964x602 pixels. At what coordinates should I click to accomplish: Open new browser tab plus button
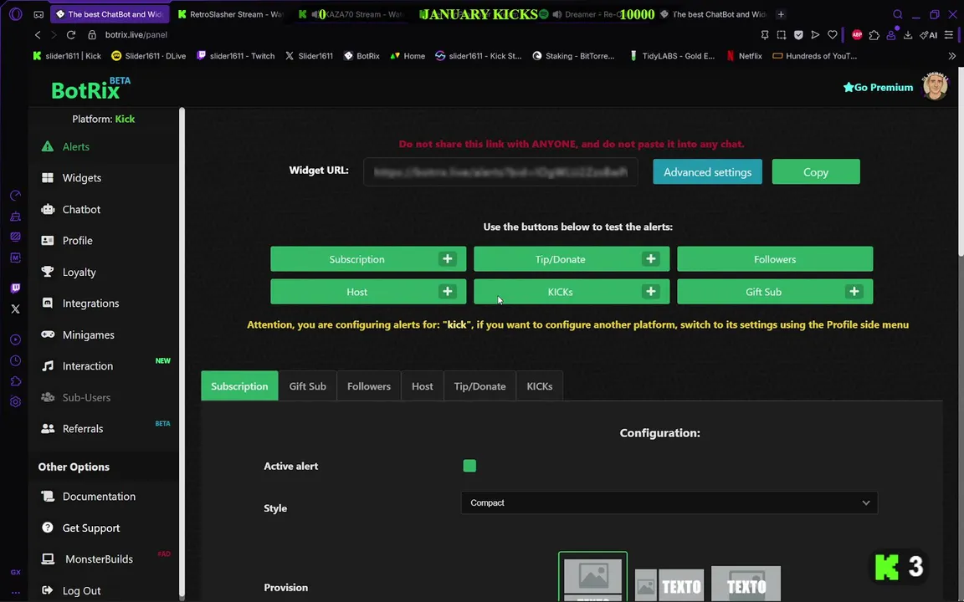point(781,14)
